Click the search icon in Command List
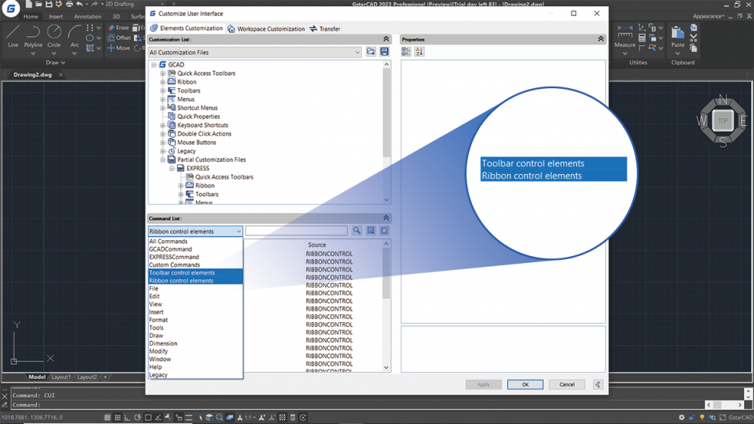Image resolution: width=754 pixels, height=424 pixels. tap(357, 231)
